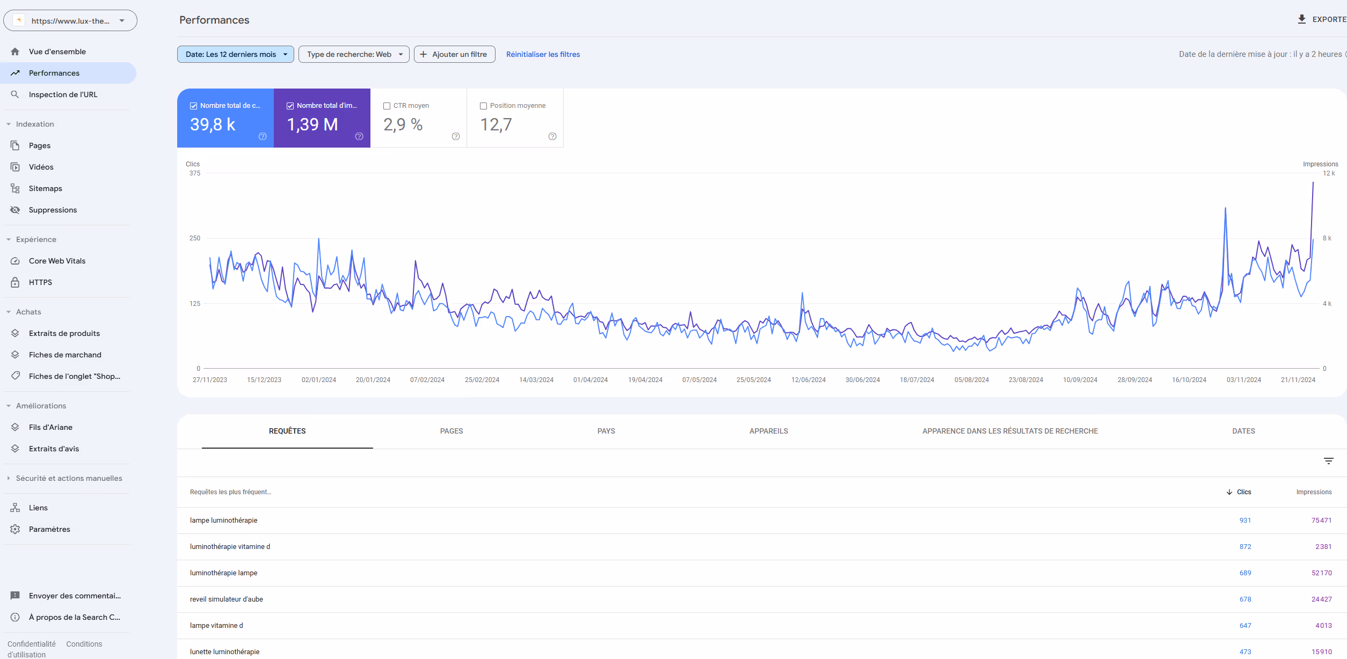Enable the Position moyenne checkbox
1347x659 pixels.
point(483,106)
